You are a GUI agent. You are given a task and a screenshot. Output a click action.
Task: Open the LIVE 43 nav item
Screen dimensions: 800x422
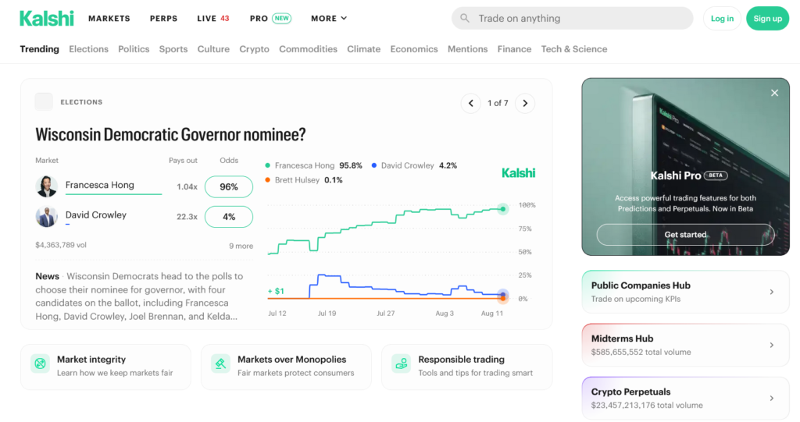(213, 19)
